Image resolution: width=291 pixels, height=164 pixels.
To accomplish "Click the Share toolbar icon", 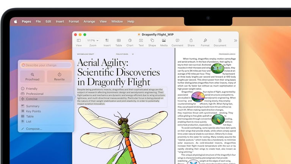I will (x=191, y=40).
